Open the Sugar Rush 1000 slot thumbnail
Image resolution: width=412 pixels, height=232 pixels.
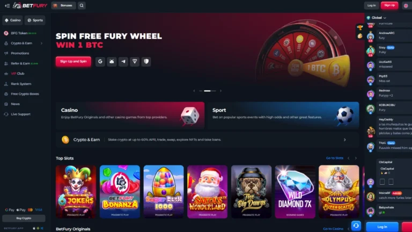[x=164, y=192]
